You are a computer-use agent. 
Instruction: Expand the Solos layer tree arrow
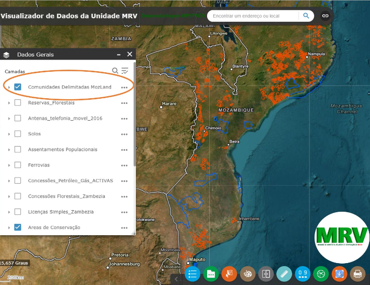pyautogui.click(x=9, y=134)
